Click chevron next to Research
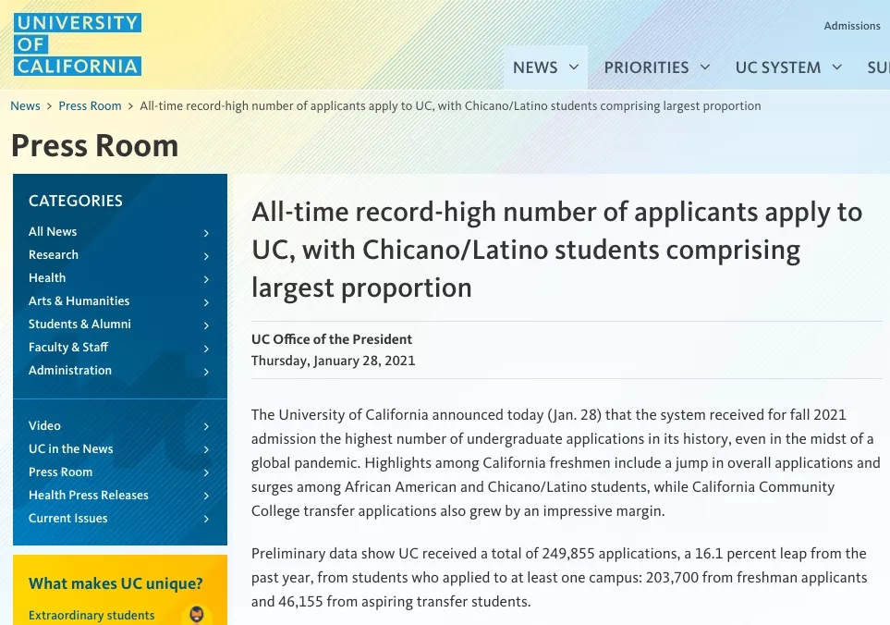Image resolution: width=890 pixels, height=625 pixels. [206, 256]
